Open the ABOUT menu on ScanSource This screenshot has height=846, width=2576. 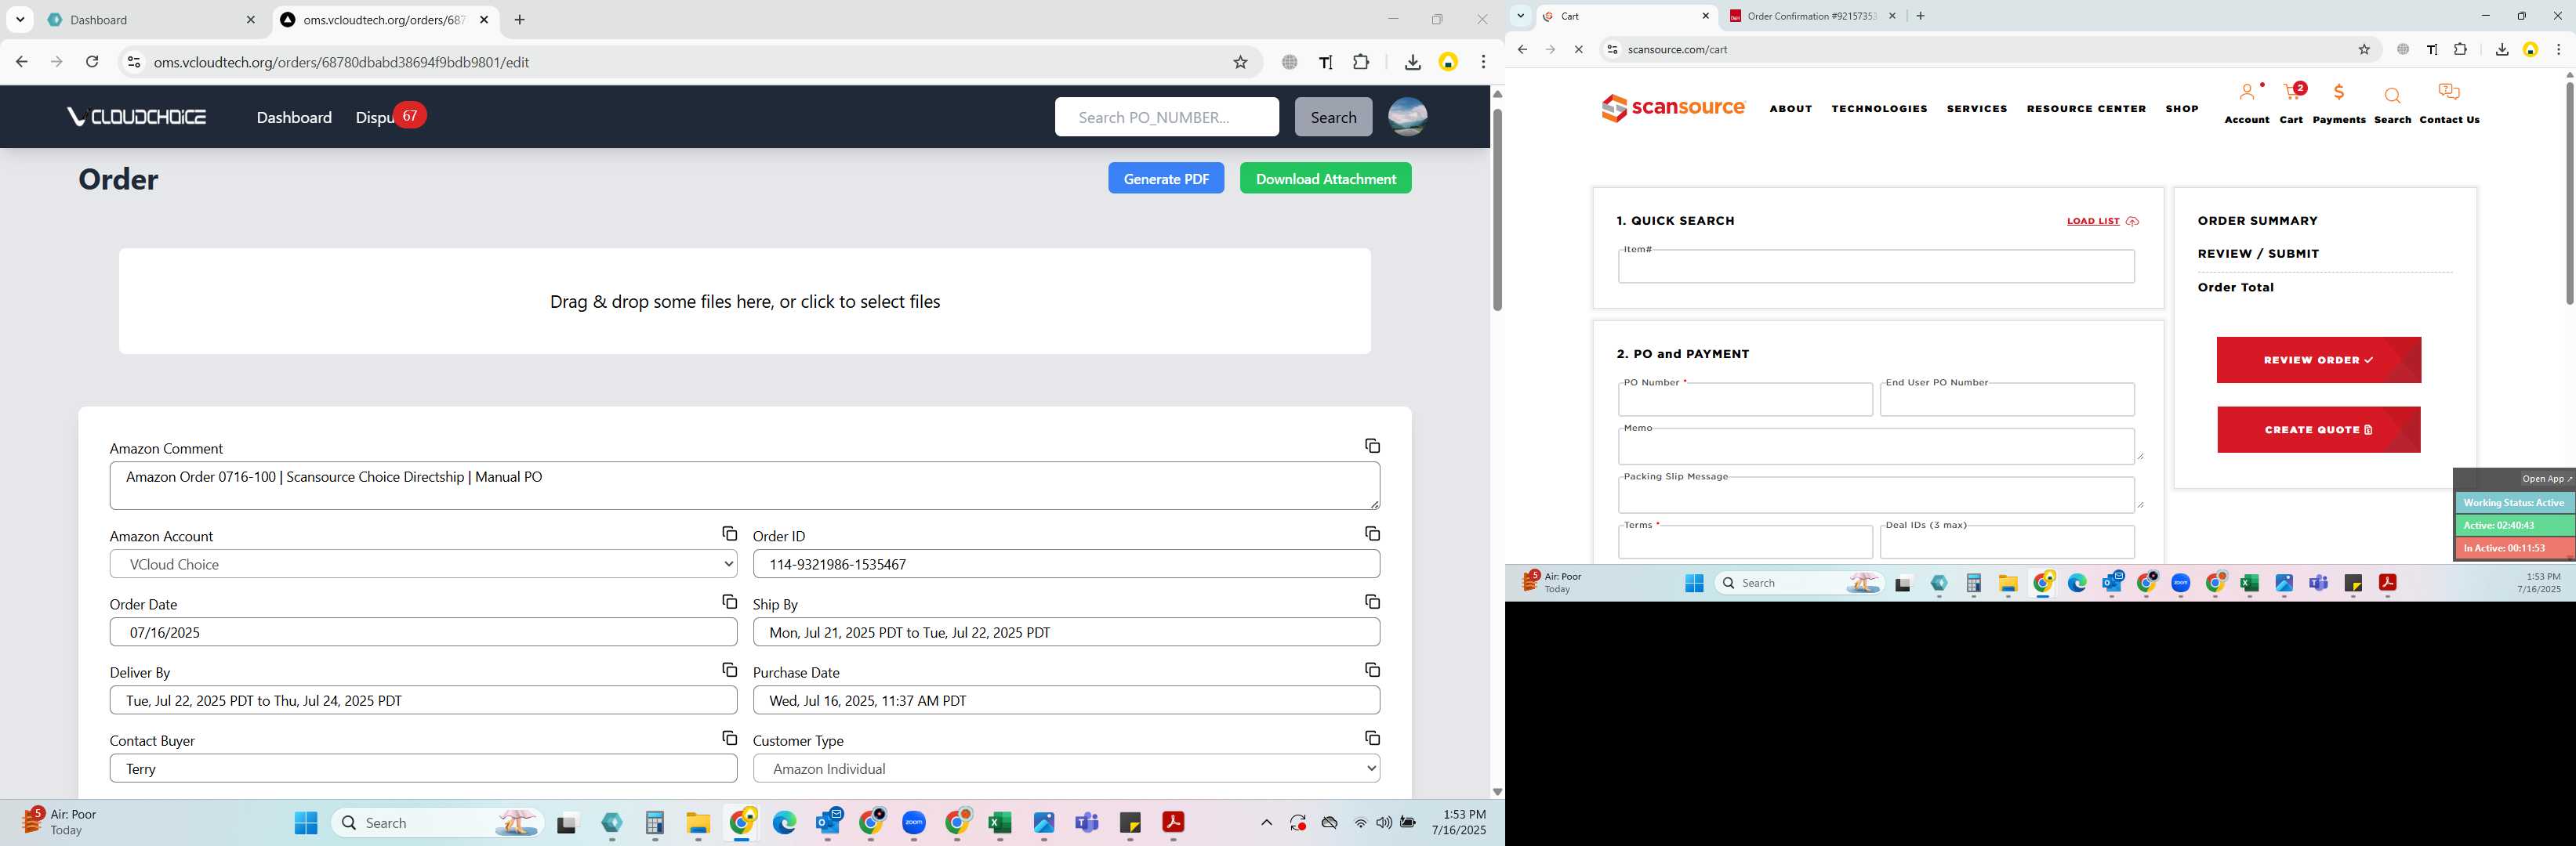click(x=1790, y=109)
